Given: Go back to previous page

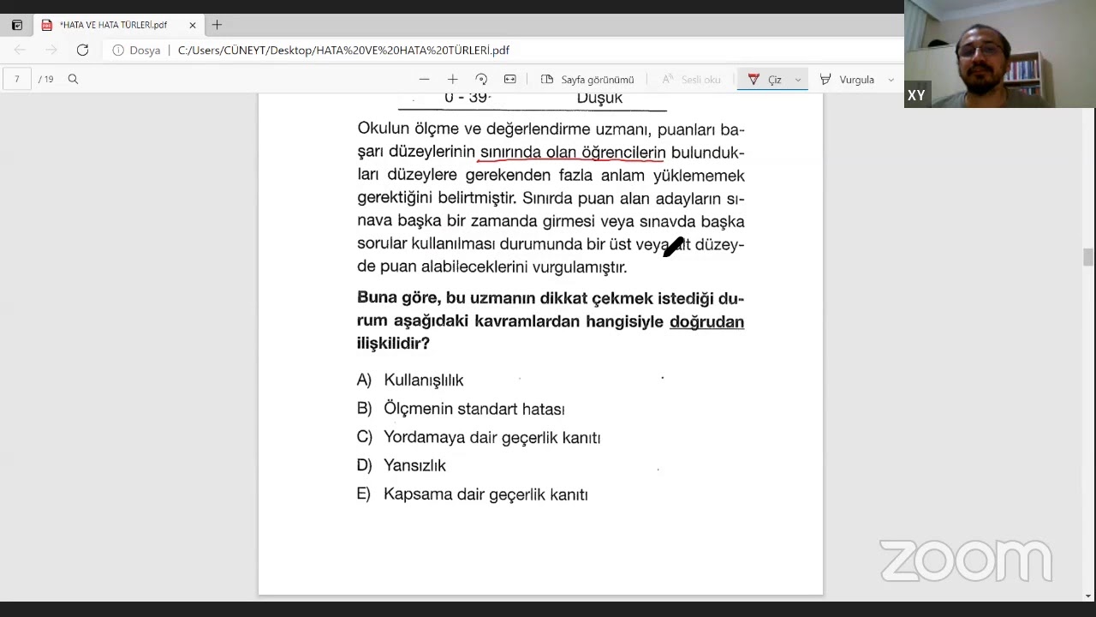Looking at the screenshot, I should click(20, 51).
